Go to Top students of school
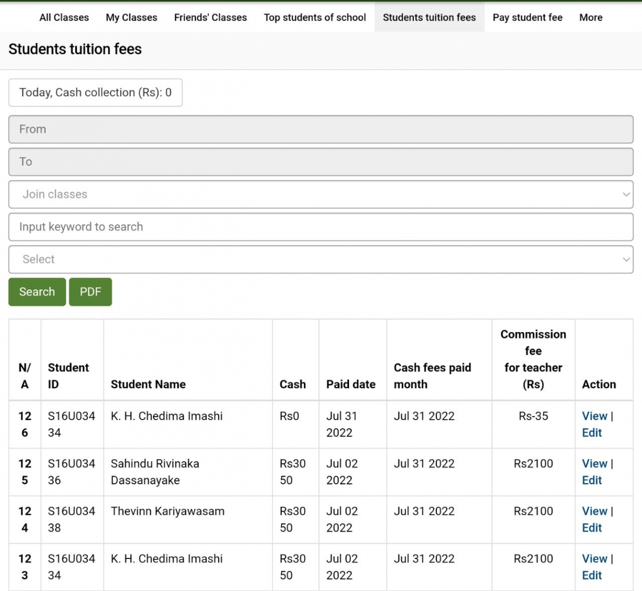The height and width of the screenshot is (591, 642). click(x=315, y=17)
